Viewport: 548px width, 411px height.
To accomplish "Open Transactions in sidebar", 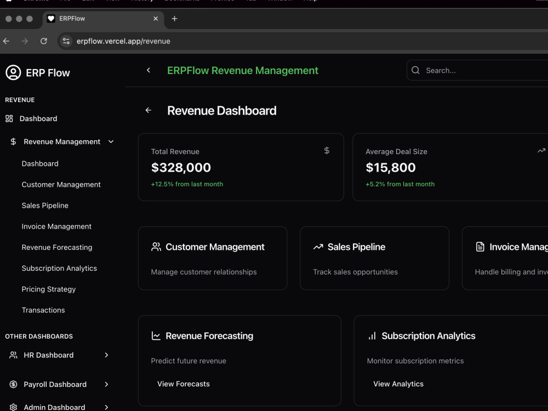I will tap(43, 310).
